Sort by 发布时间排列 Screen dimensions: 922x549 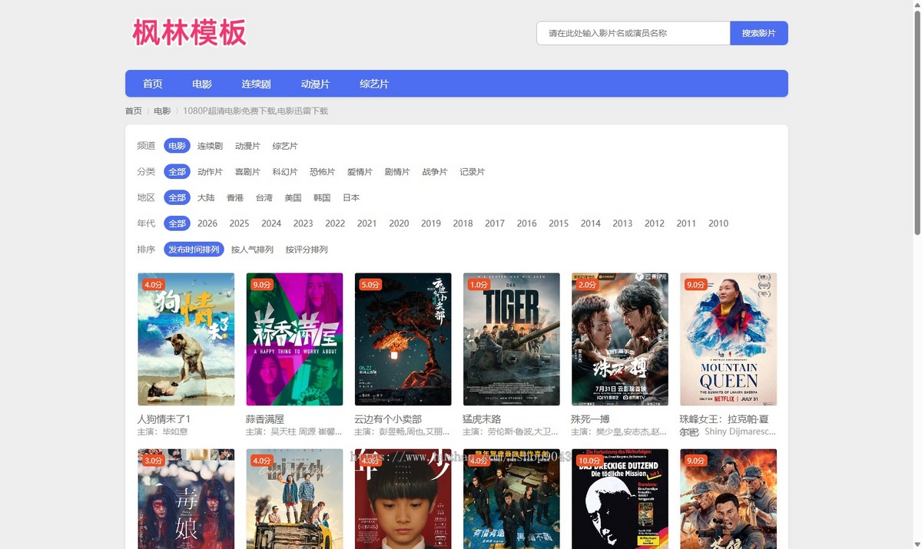[194, 250]
